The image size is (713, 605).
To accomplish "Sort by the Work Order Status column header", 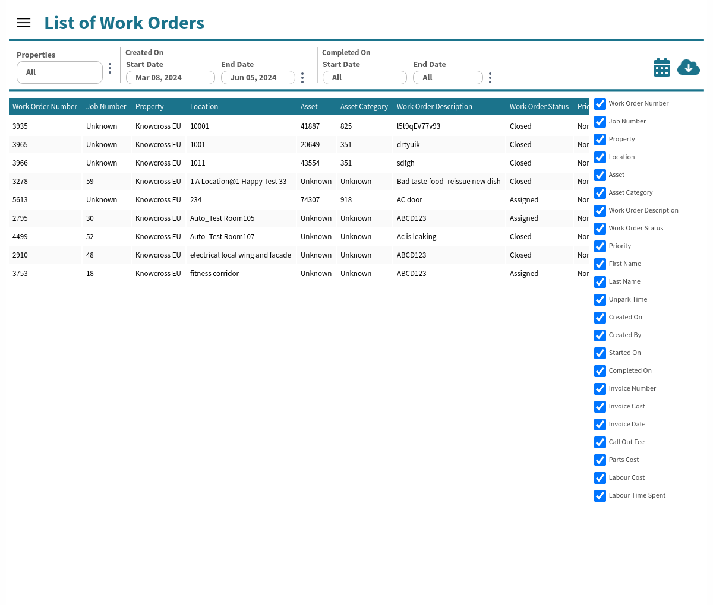I will 539,107.
